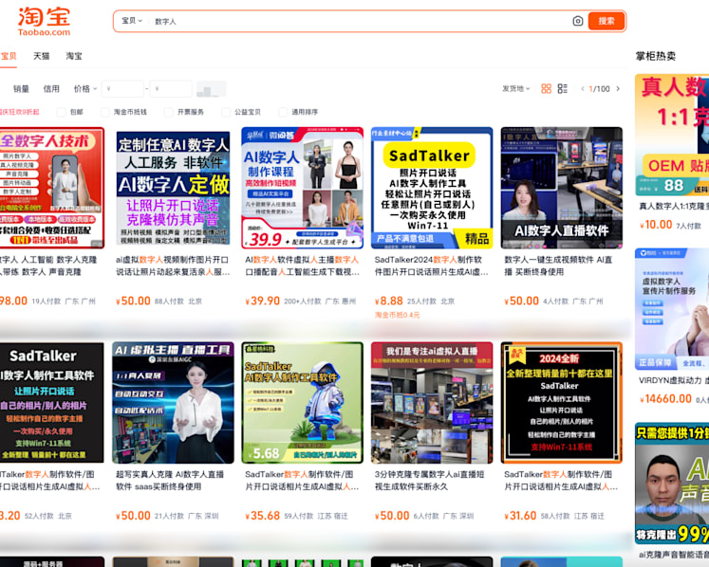The width and height of the screenshot is (709, 567).
Task: Check the 公益宝贝 filter checkbox
Action: 226,112
